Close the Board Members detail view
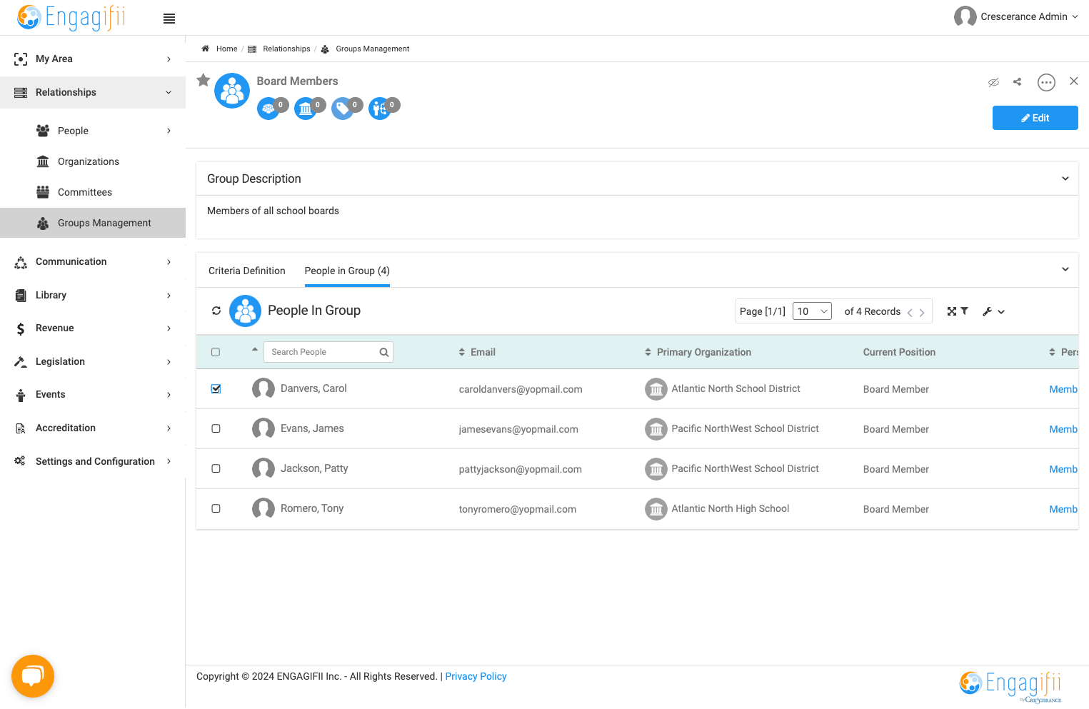This screenshot has width=1089, height=709. point(1073,81)
